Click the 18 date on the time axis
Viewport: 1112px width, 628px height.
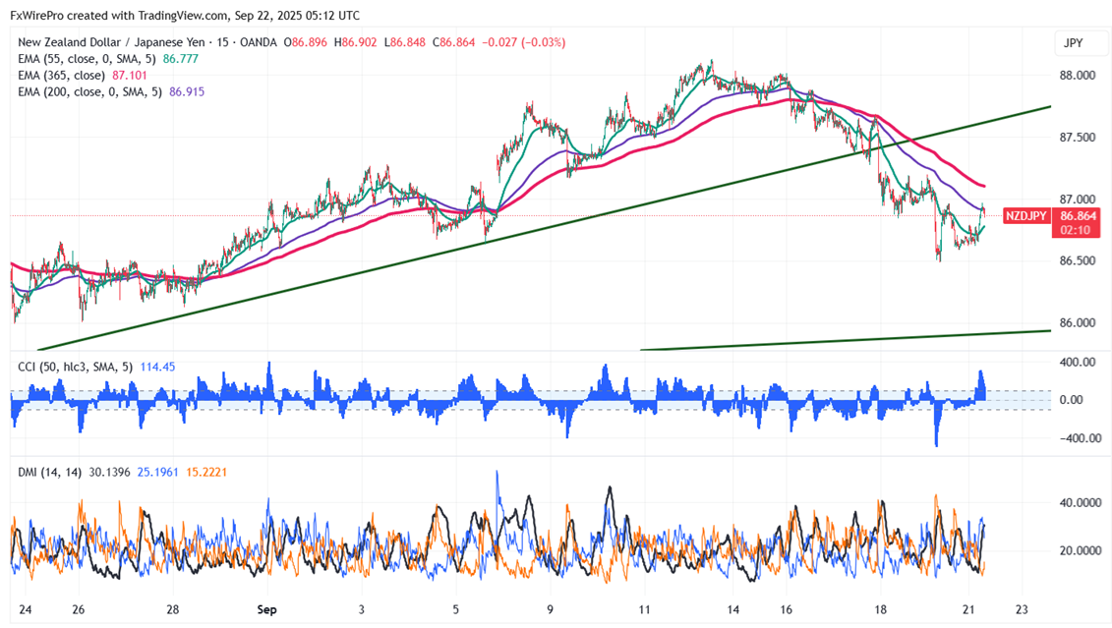click(880, 609)
